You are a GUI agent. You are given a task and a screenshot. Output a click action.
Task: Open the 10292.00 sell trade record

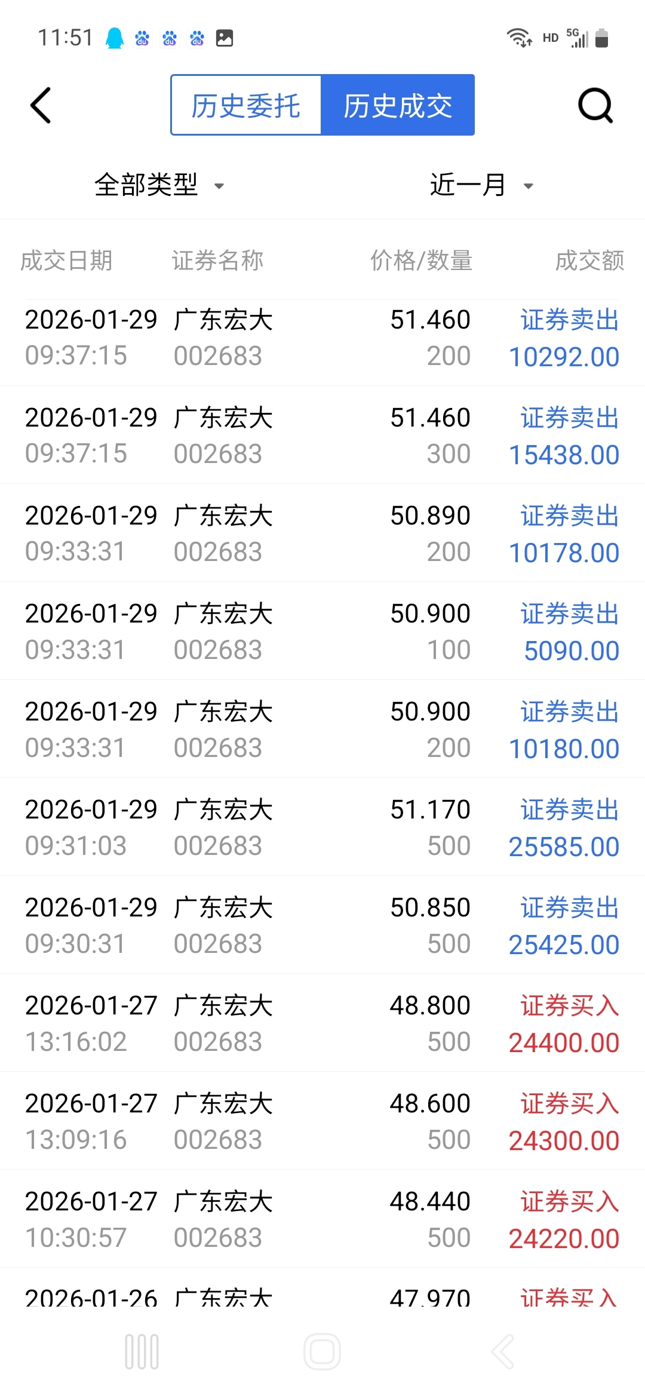click(x=322, y=338)
